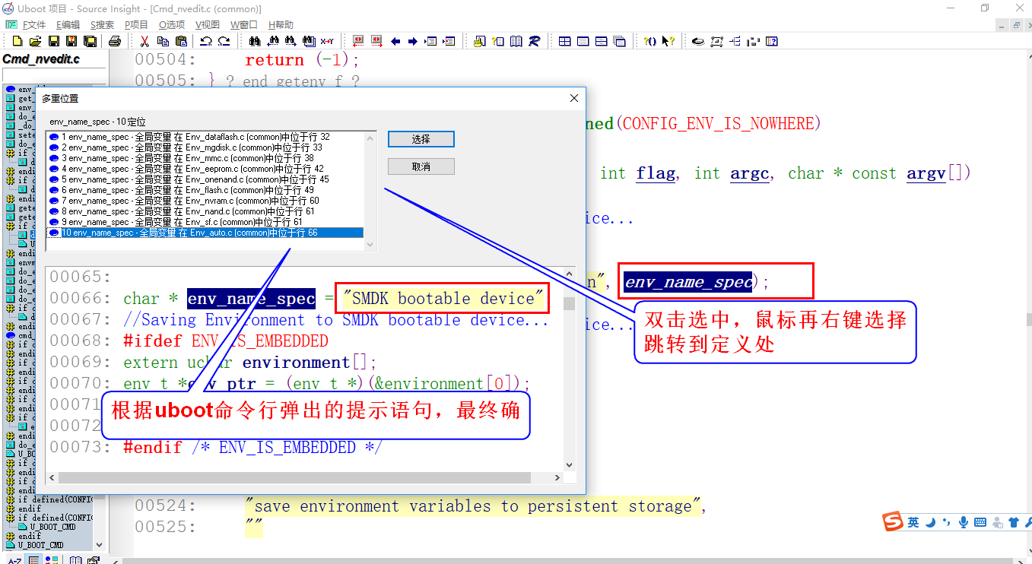This screenshot has width=1032, height=564.
Task: Click the microphone icon in IME bar
Action: [x=964, y=522]
